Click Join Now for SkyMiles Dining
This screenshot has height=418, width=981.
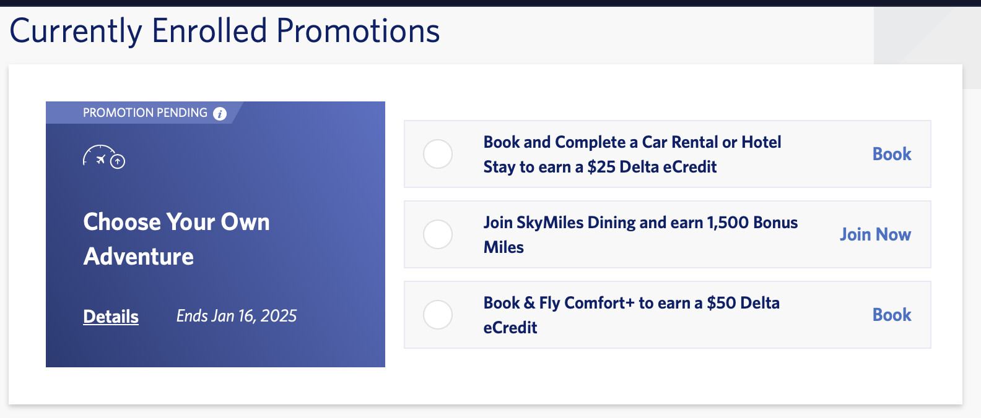coord(874,234)
